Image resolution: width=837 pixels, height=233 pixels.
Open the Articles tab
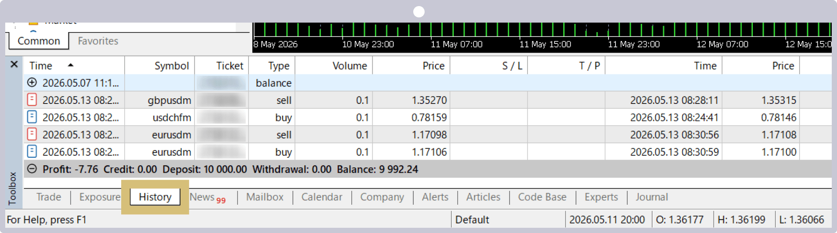point(483,197)
